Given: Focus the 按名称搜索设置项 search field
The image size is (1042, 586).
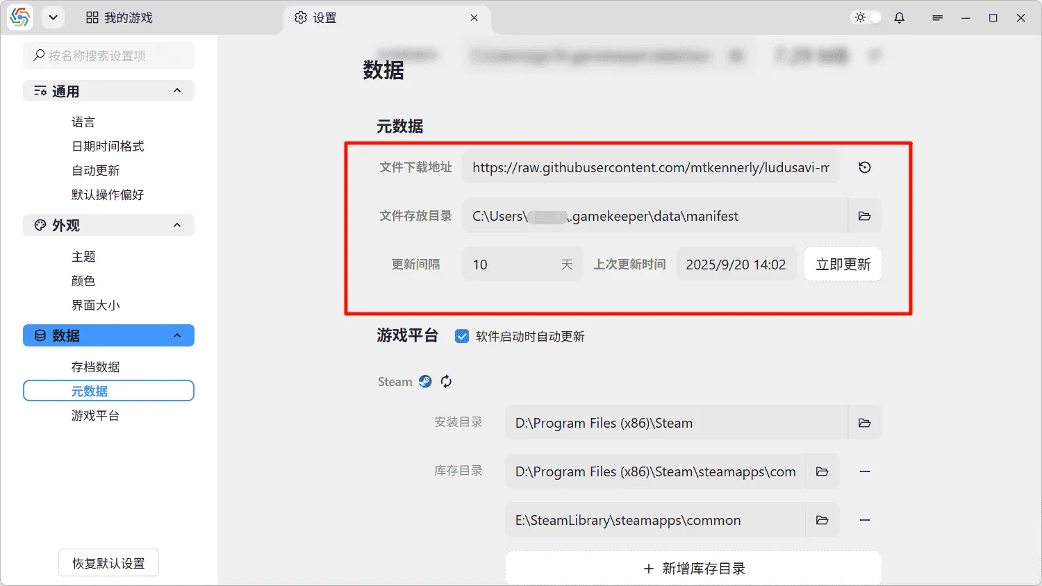Looking at the screenshot, I should point(109,56).
